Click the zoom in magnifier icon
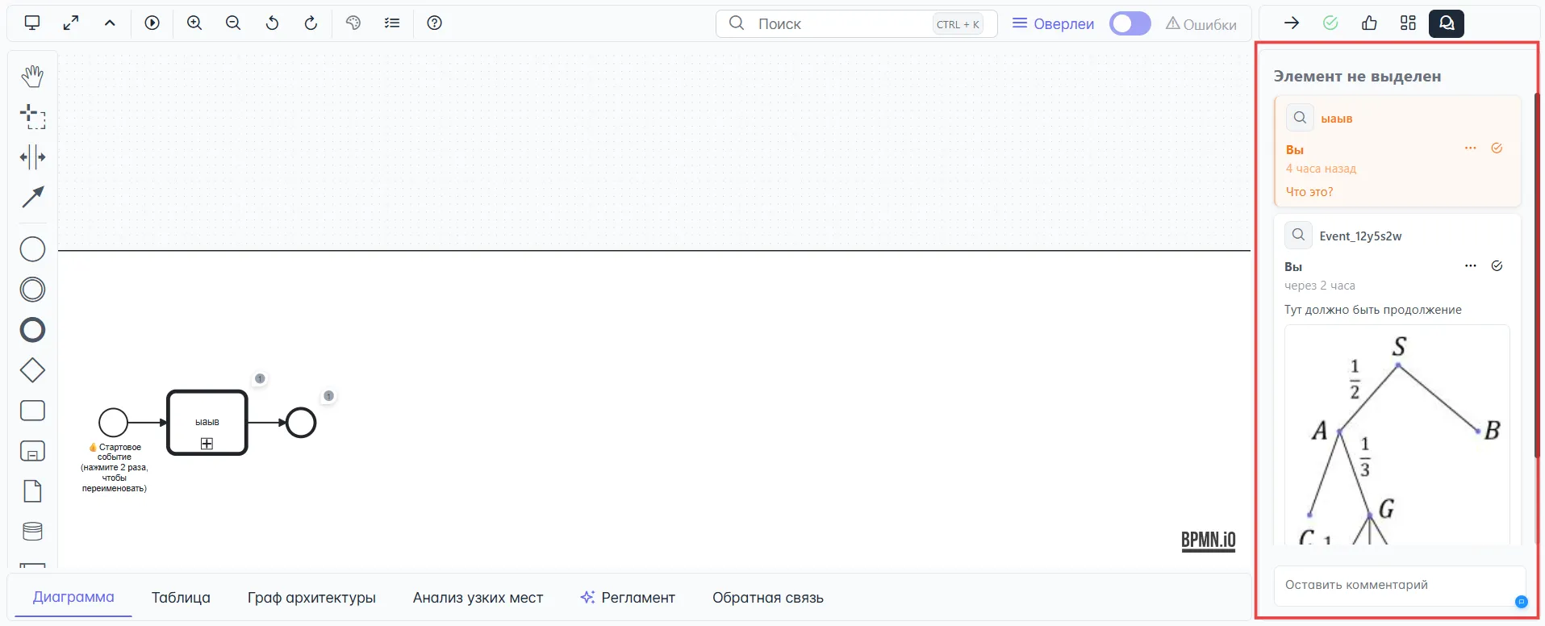 click(x=194, y=23)
